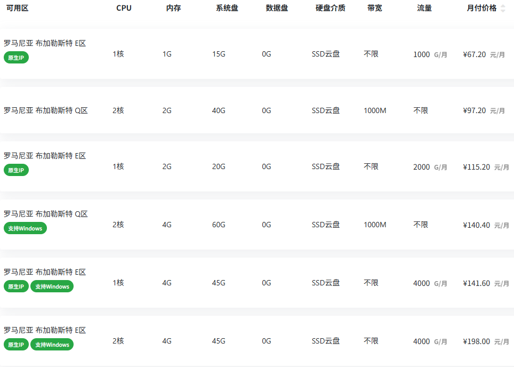Select the 支持Windows badge in the ¥140.40 row
Screen dimensions: 514x367
coord(25,228)
